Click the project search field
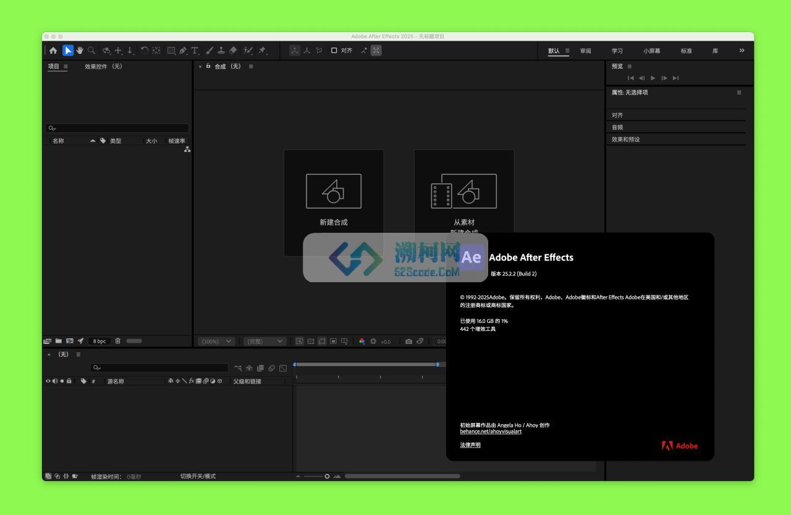The image size is (791, 515). (117, 128)
